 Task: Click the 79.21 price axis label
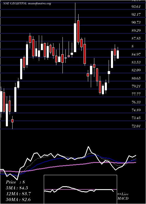[136, 86]
